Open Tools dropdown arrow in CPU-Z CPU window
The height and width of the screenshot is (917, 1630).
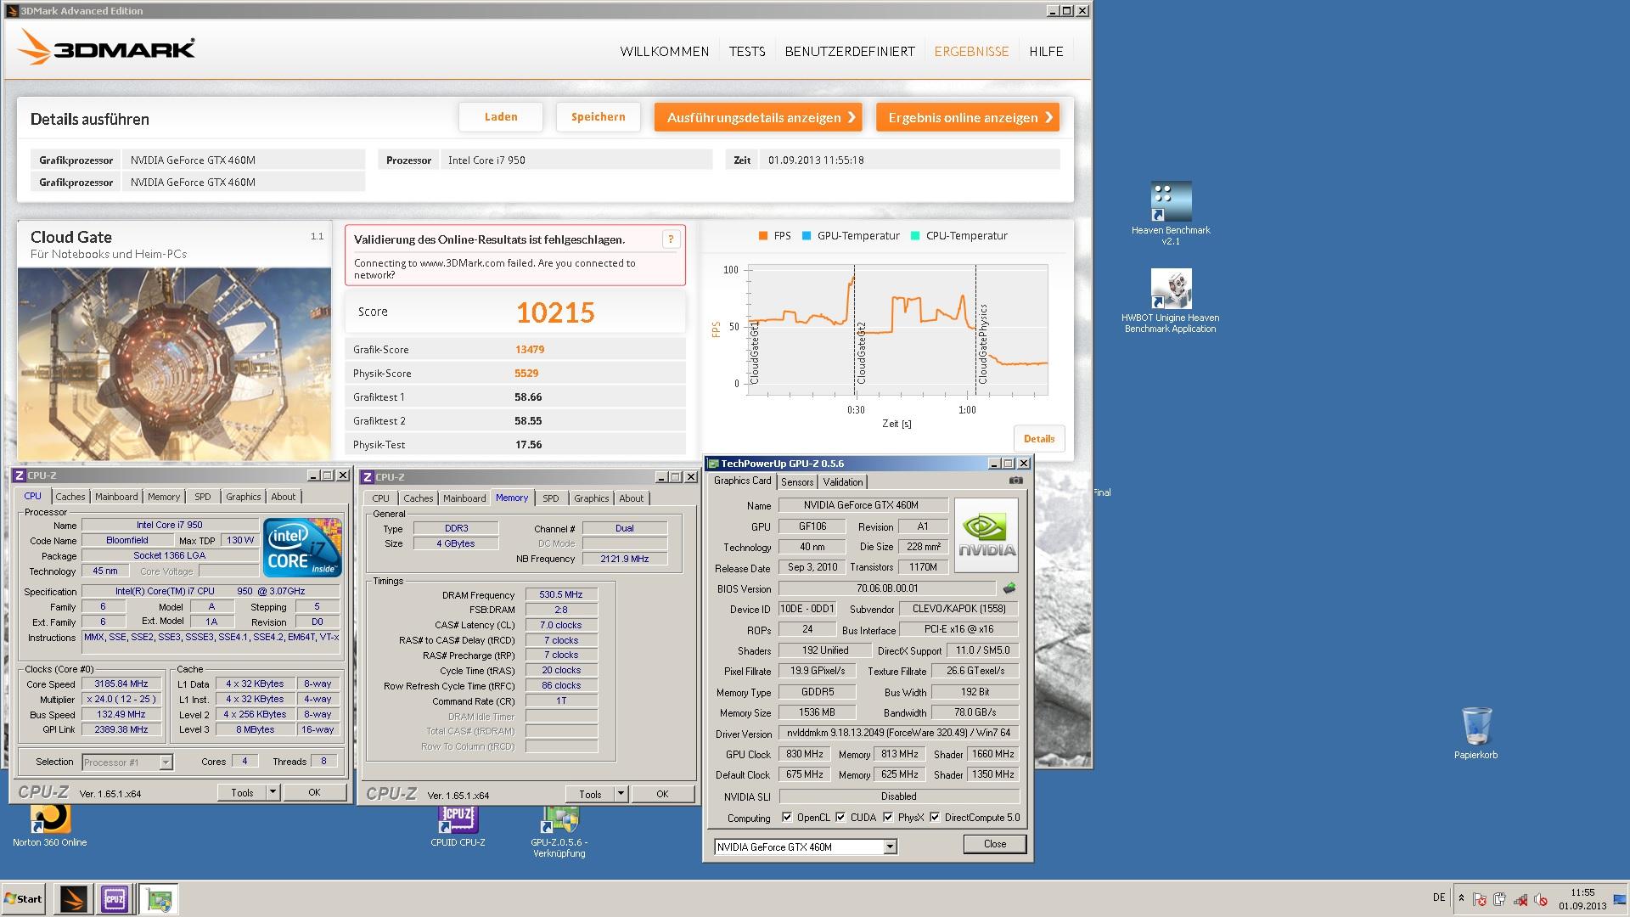[x=273, y=792]
